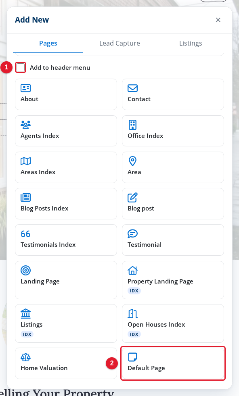239x396 pixels.
Task: Close the Add New dialog
Action: (218, 20)
